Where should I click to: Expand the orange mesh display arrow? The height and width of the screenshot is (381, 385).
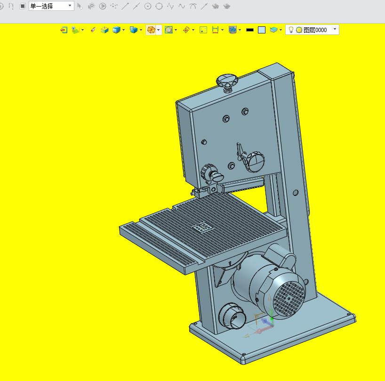159,30
